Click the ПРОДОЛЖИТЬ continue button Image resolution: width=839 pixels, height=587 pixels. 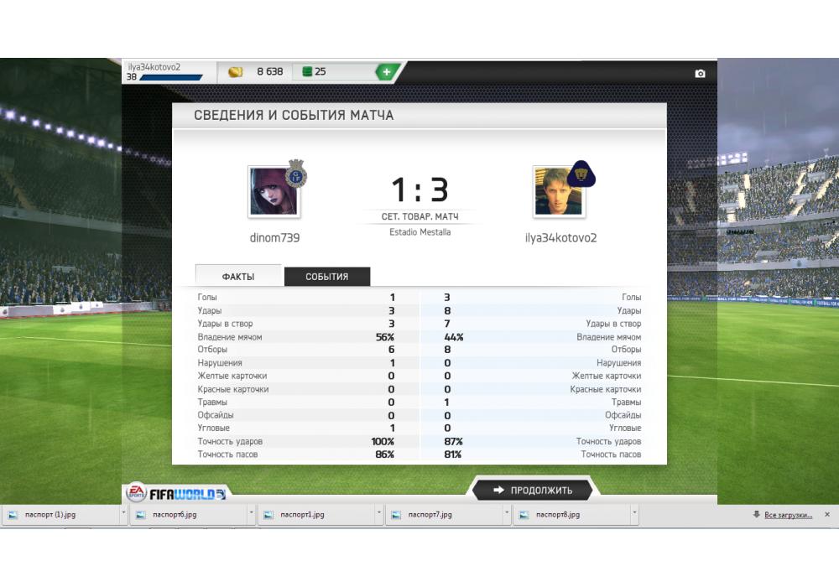[533, 490]
